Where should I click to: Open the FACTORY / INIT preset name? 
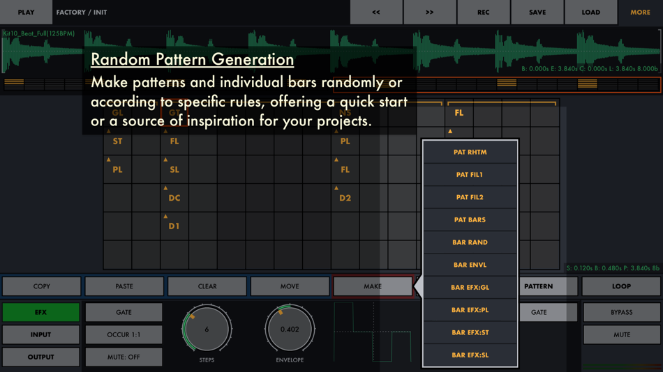coord(82,13)
